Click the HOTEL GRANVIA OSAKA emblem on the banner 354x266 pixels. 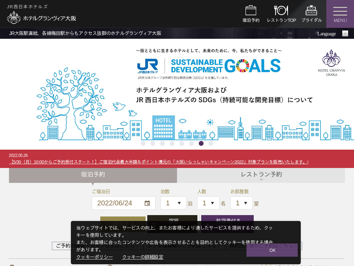[332, 63]
